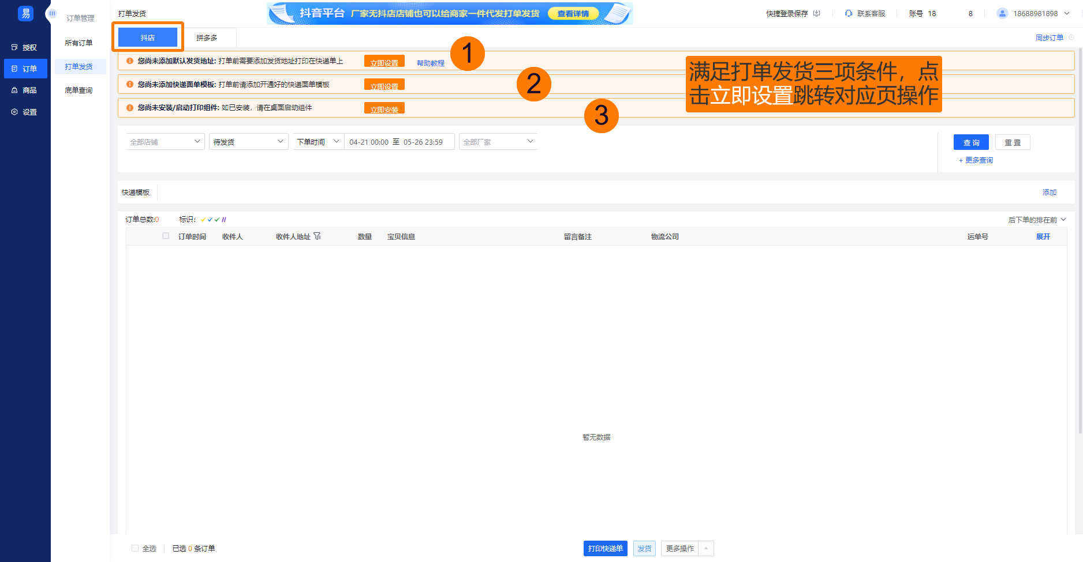The width and height of the screenshot is (1083, 562).
Task: Click the green check mark flag
Action: coord(217,220)
